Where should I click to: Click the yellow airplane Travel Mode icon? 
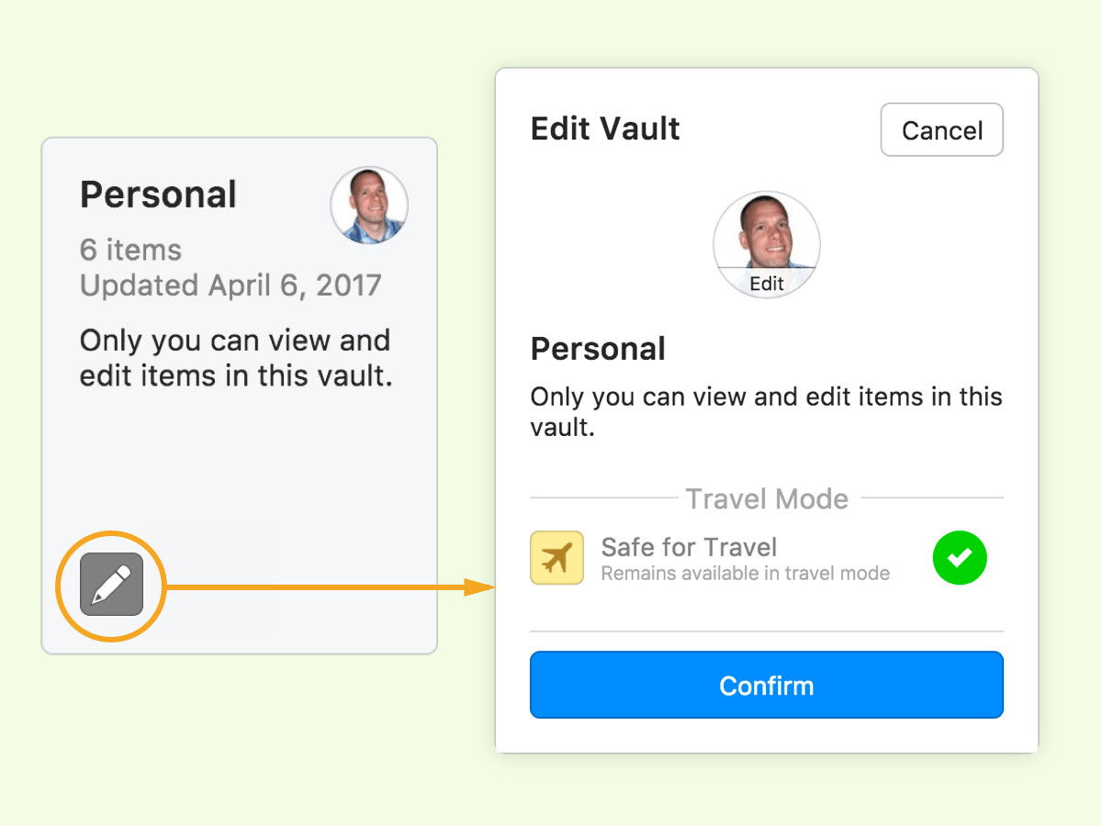coord(557,557)
